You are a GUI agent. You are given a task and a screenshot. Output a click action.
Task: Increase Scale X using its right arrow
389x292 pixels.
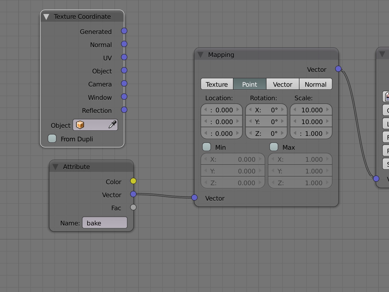coord(327,110)
